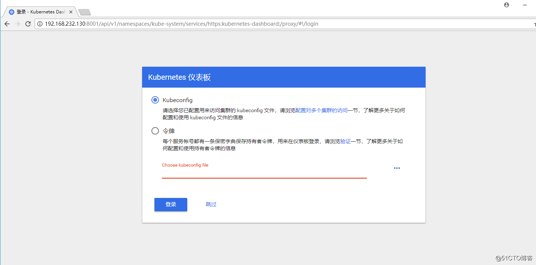Open site info icon beside the URL

(40, 24)
